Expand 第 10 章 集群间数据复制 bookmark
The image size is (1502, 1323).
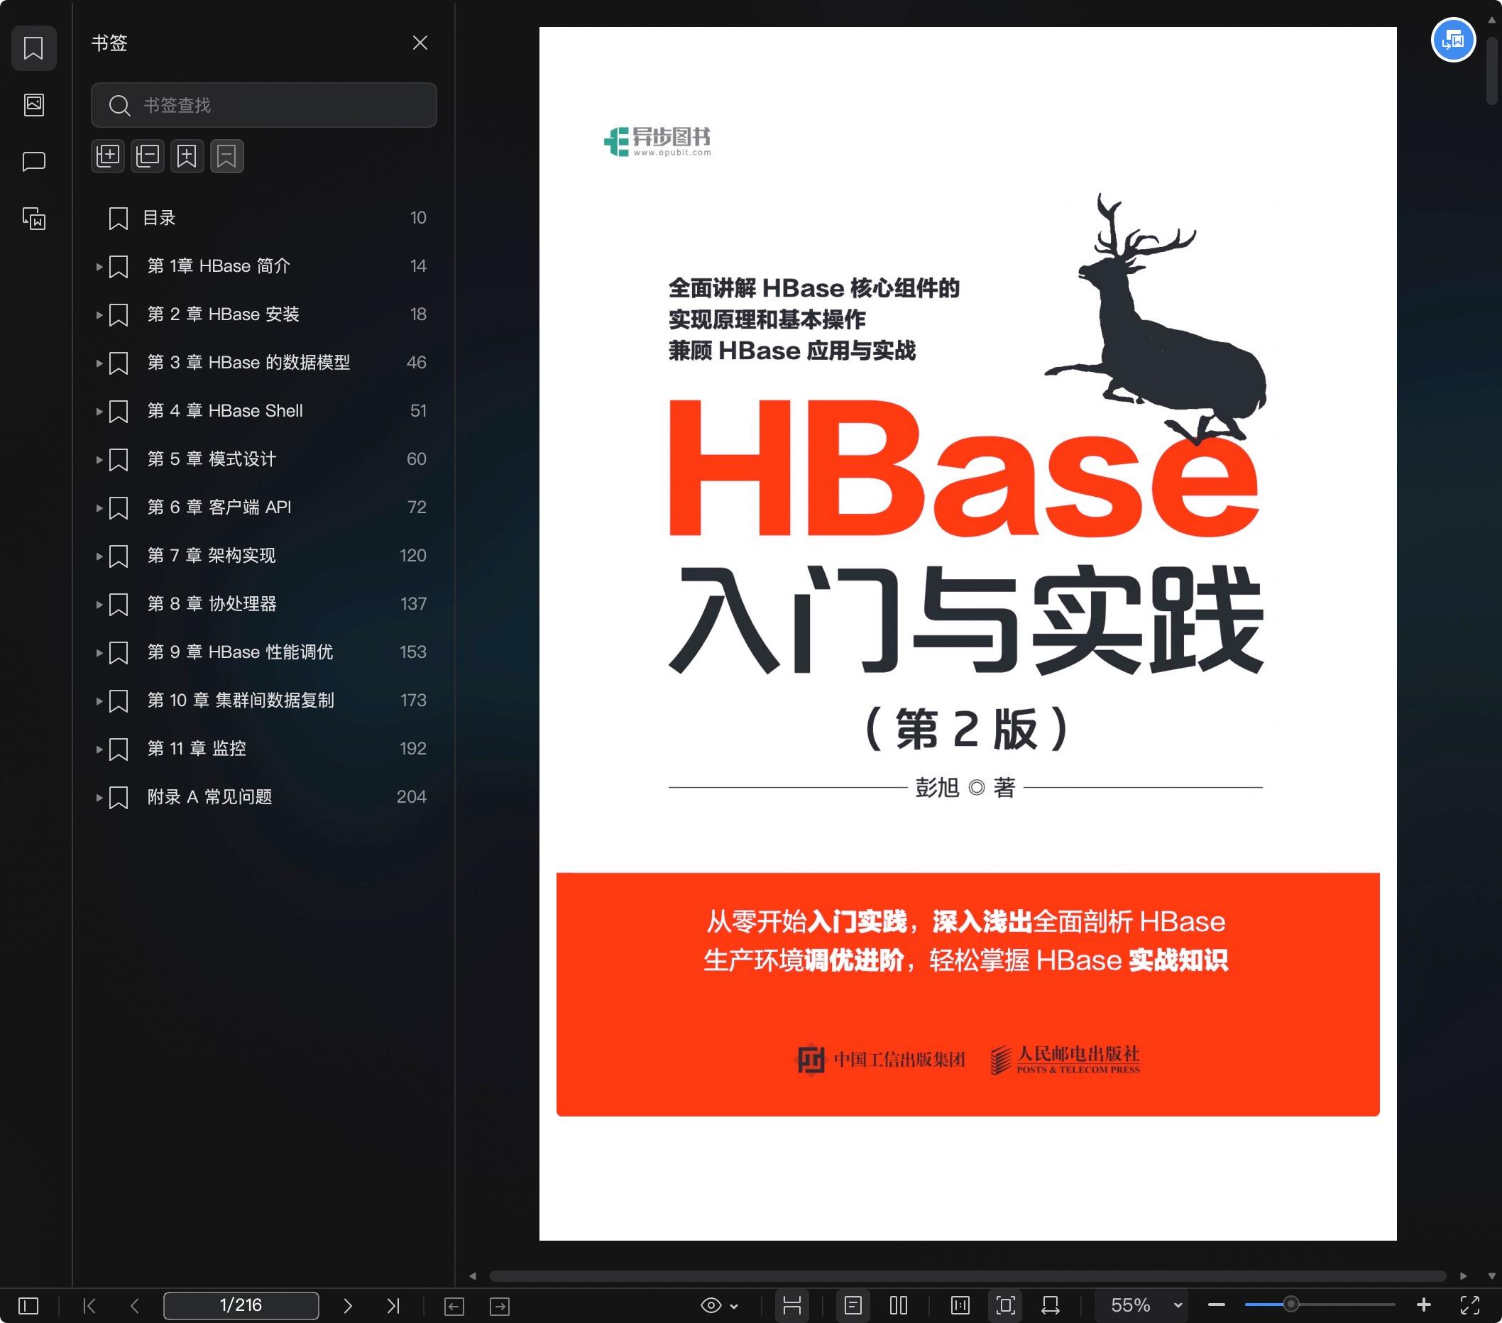tap(99, 701)
